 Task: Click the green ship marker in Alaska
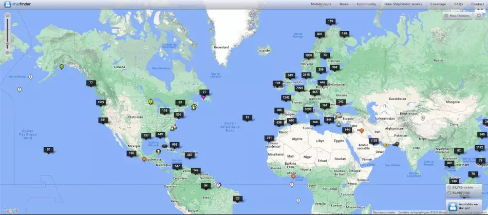coord(62,67)
